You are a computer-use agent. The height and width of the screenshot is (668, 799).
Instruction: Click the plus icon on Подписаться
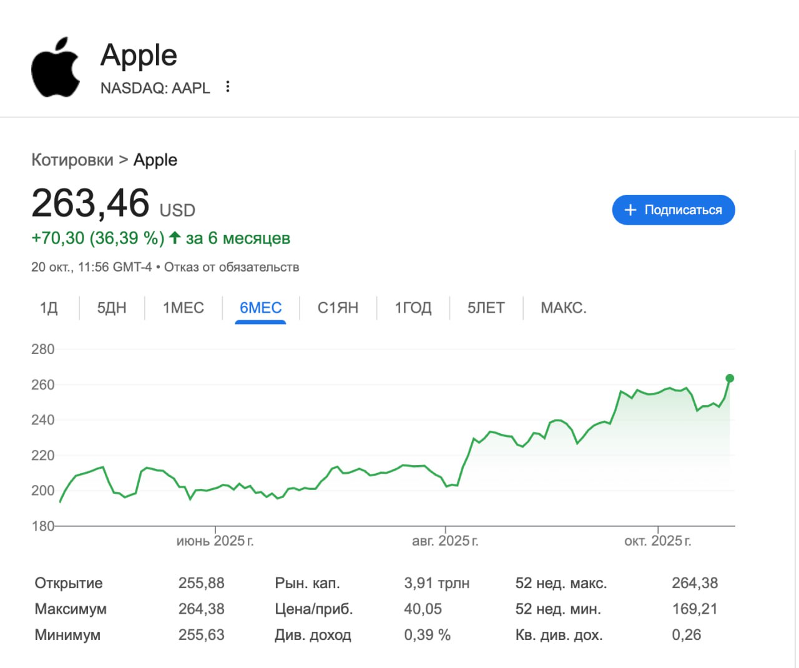[x=630, y=210]
